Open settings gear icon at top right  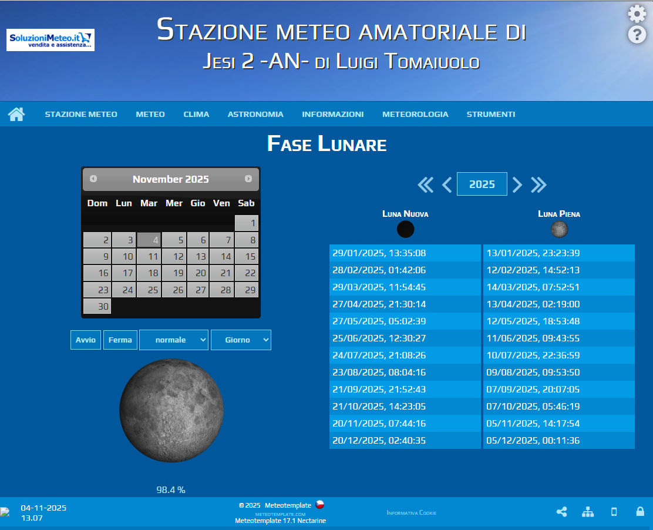[637, 14]
